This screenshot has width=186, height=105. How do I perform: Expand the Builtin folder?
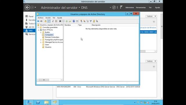click(x=41, y=32)
